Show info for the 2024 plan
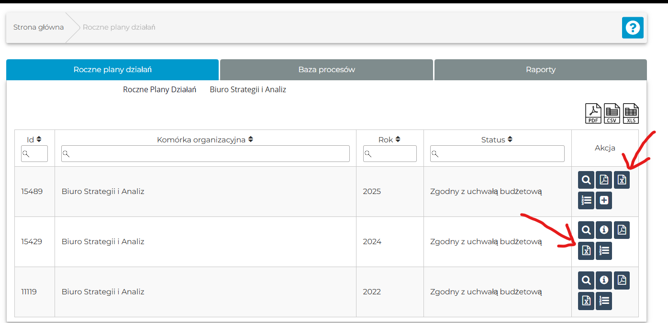The height and width of the screenshot is (323, 668). [x=604, y=230]
